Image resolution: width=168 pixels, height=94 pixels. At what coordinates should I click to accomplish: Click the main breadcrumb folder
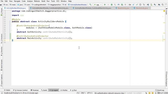tap(13, 5)
